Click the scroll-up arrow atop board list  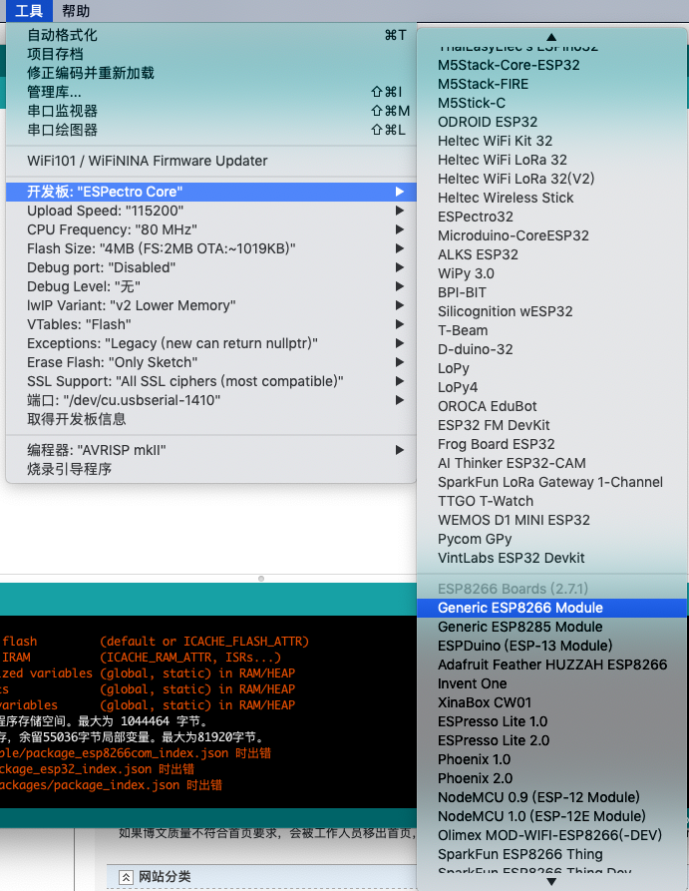point(551,37)
